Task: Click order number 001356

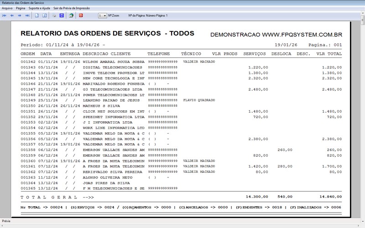Action: pos(28,139)
